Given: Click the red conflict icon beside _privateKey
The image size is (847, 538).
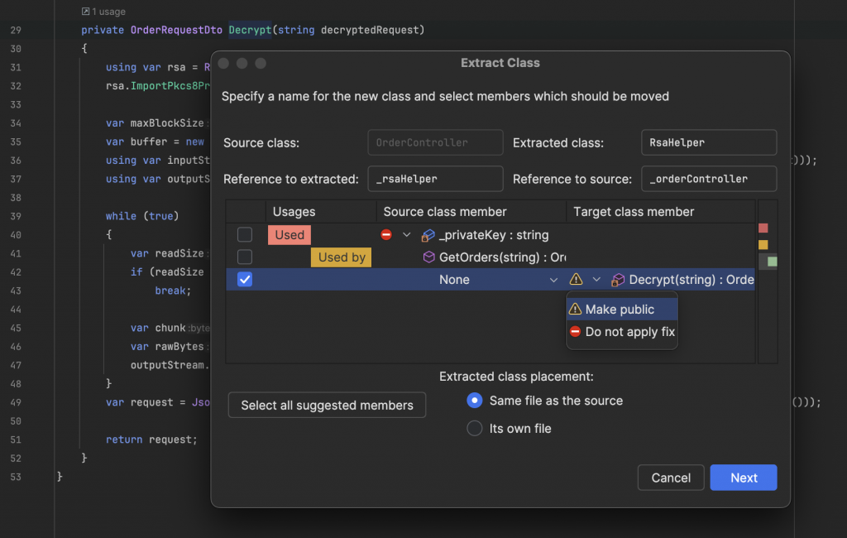Looking at the screenshot, I should click(x=386, y=235).
